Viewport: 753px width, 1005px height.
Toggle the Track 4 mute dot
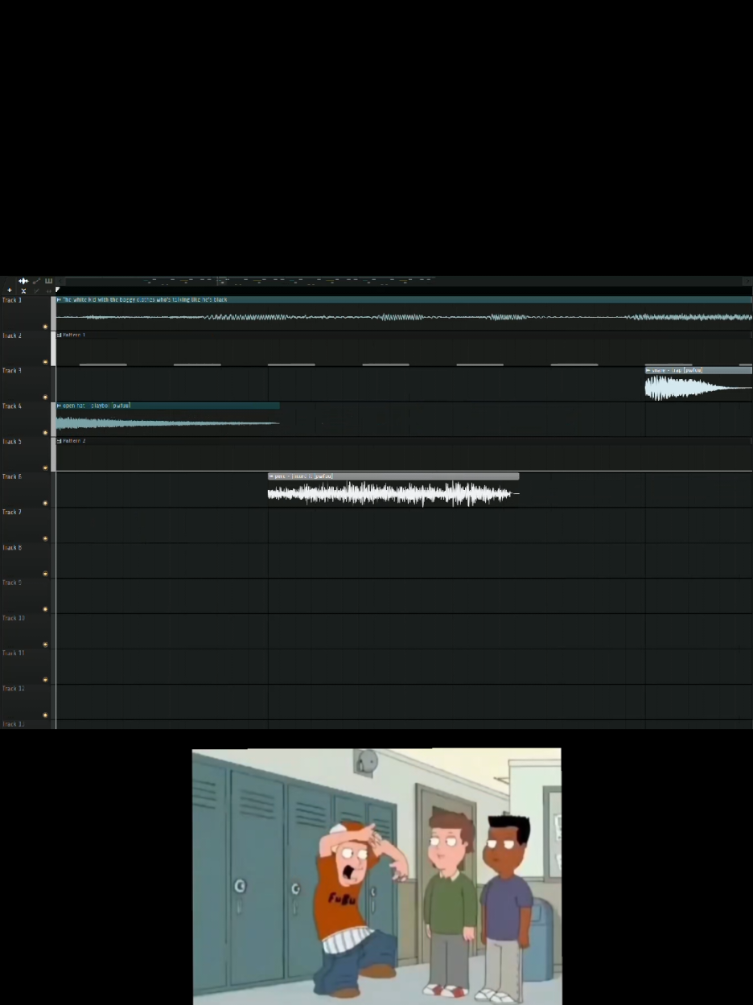(45, 433)
